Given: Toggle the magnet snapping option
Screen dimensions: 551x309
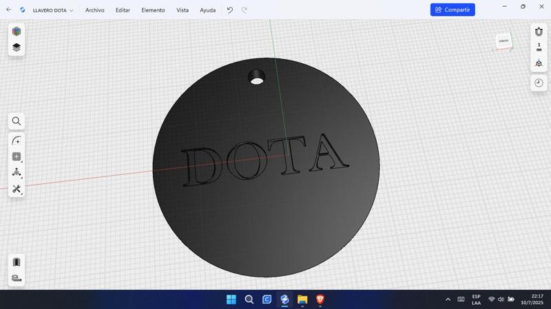Looking at the screenshot, I should click(x=539, y=32).
